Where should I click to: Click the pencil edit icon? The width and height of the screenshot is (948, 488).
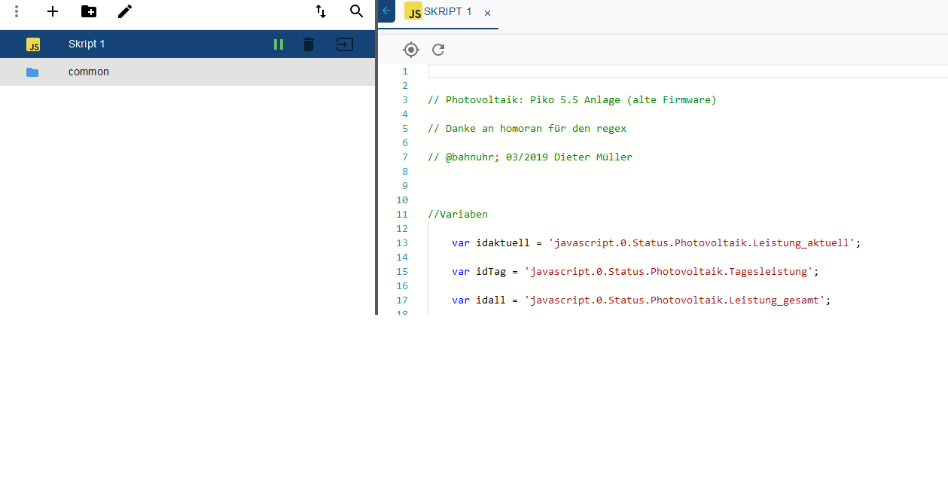(125, 11)
